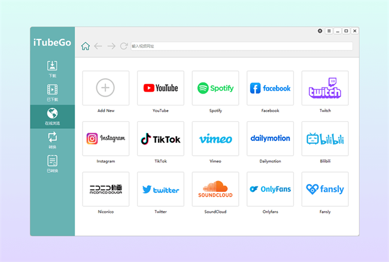
Task: Open the Twitter site tile
Action: (160, 189)
